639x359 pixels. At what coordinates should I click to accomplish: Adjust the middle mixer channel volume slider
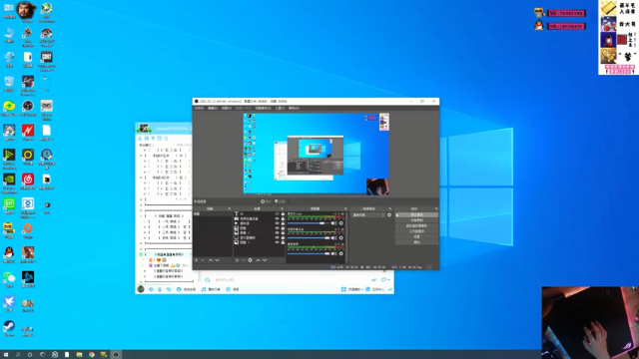tap(309, 237)
